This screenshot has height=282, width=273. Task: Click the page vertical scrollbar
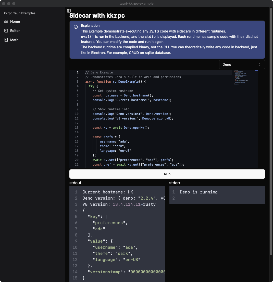tap(271, 132)
